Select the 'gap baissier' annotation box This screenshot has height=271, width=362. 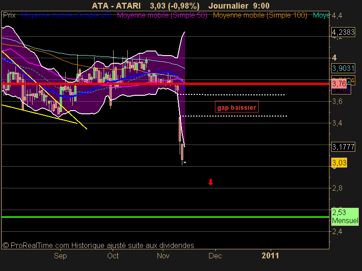pos(237,107)
